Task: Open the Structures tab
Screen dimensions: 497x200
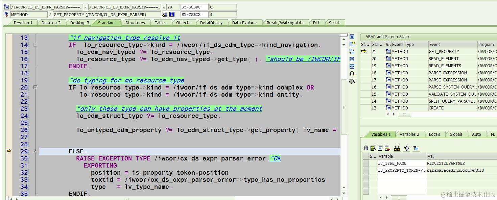Action: tap(135, 23)
